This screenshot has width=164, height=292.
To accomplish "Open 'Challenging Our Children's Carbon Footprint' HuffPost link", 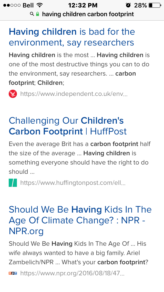I will (68, 126).
